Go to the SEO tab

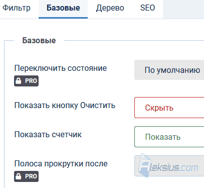[147, 8]
